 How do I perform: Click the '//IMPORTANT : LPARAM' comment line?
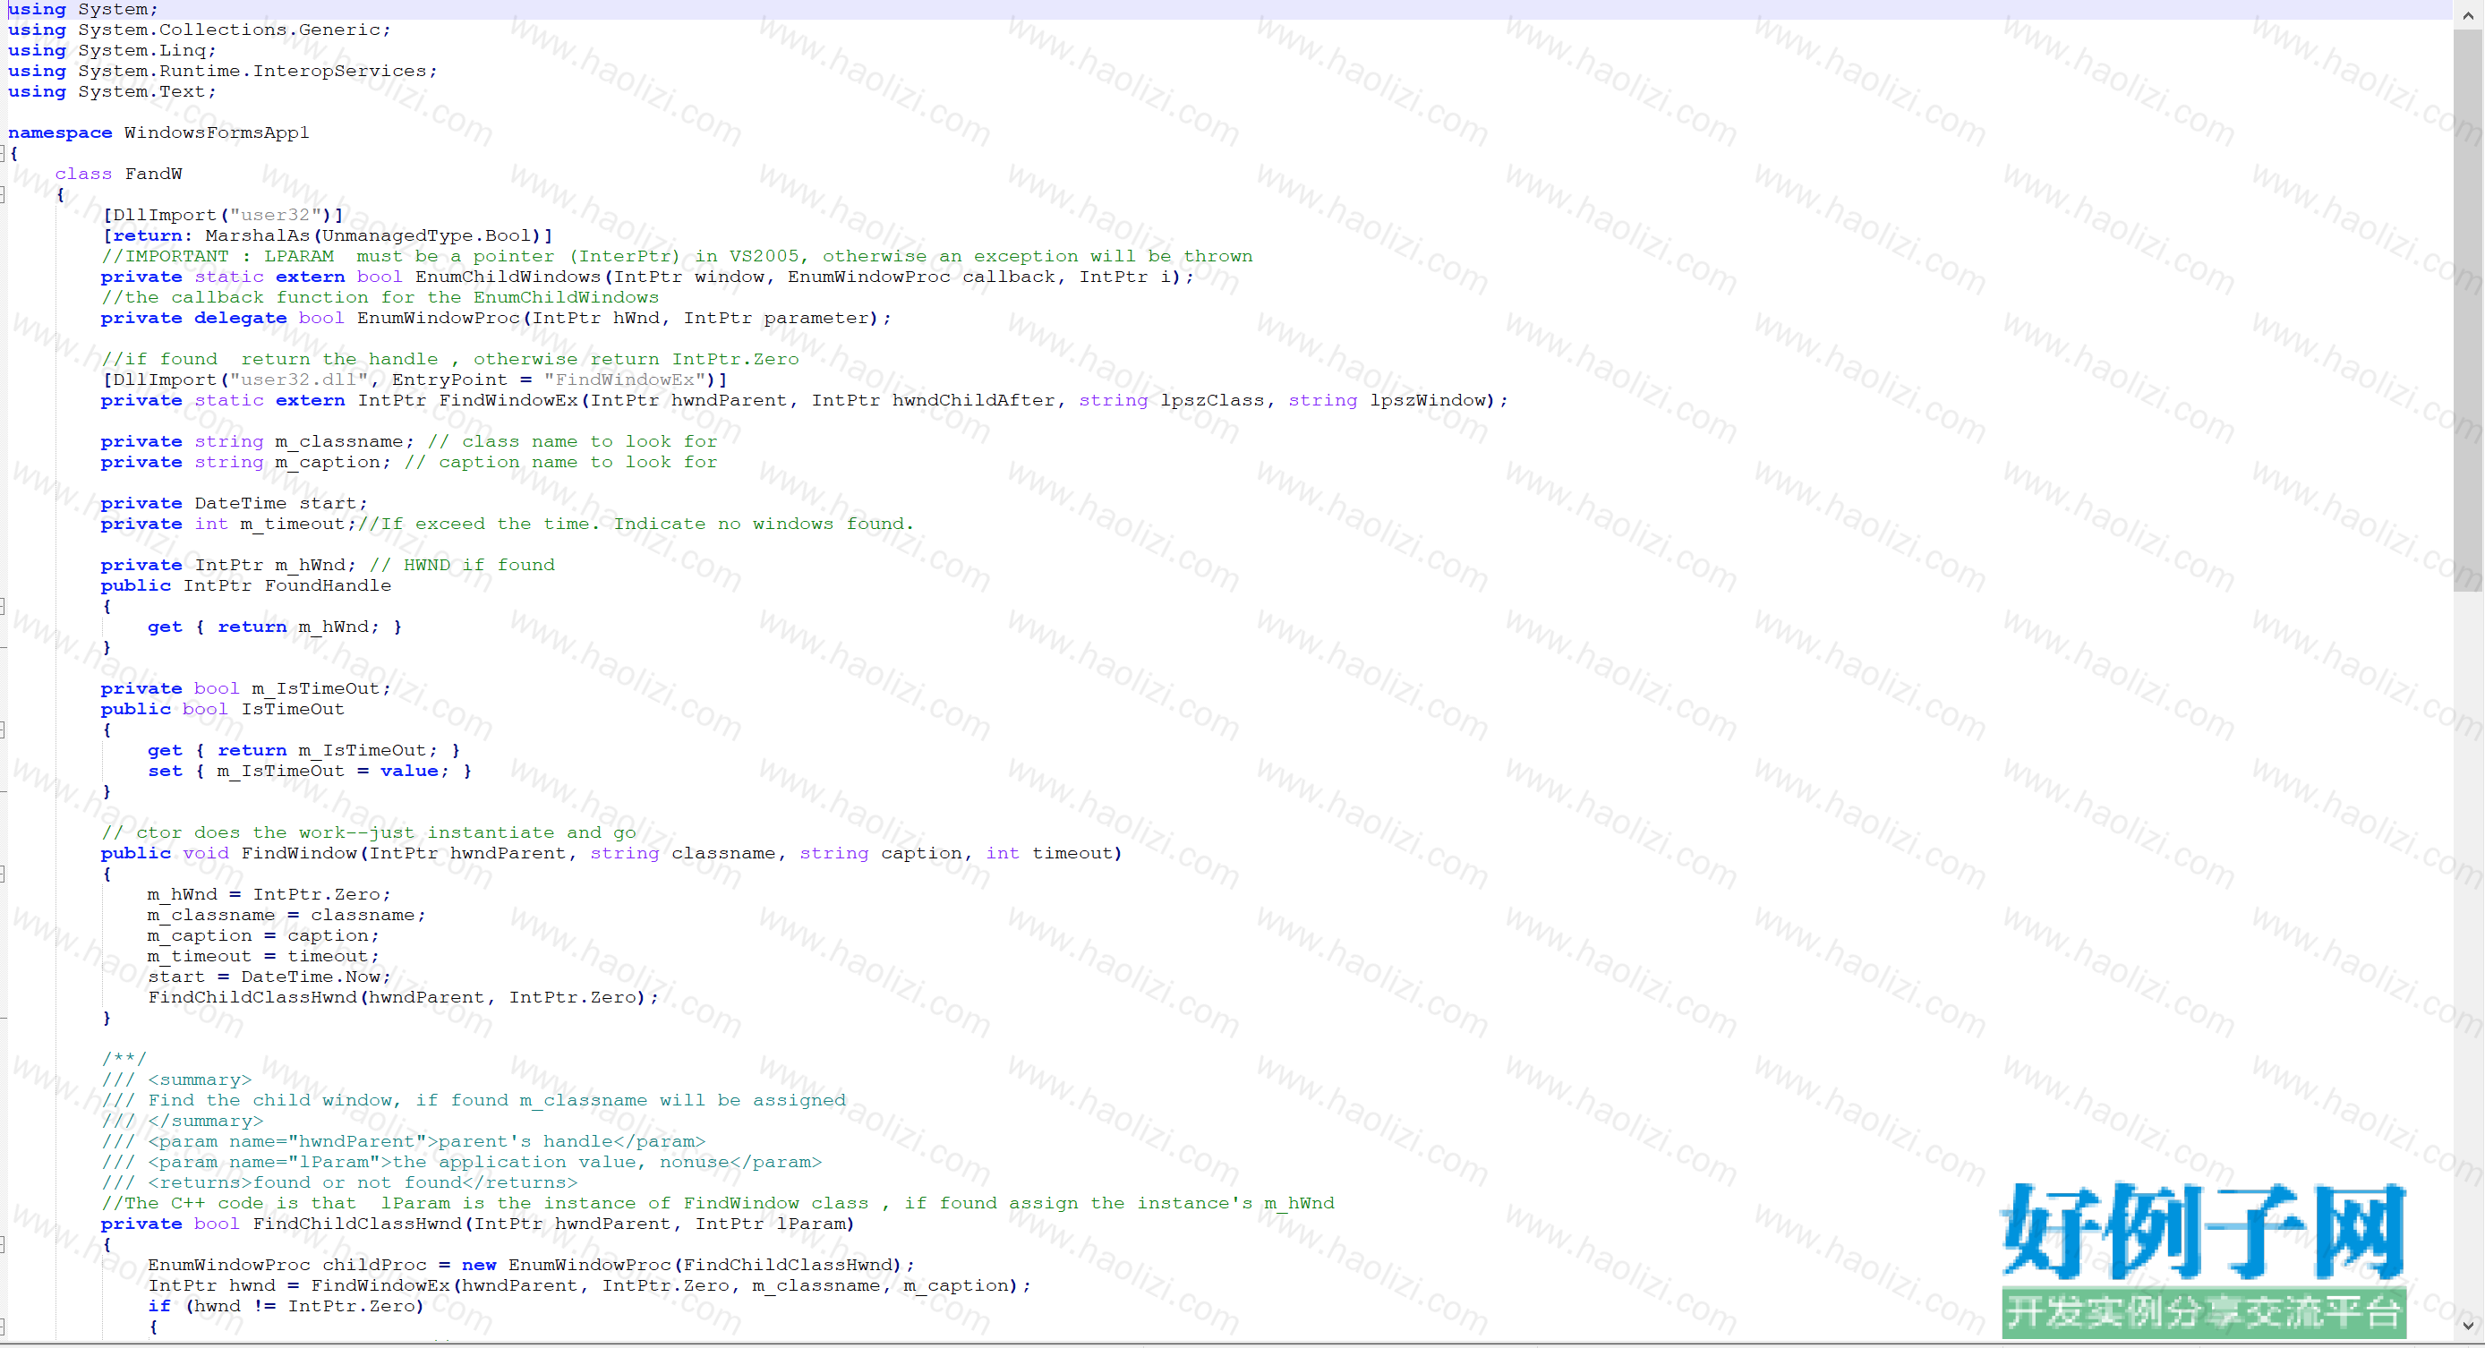click(678, 257)
